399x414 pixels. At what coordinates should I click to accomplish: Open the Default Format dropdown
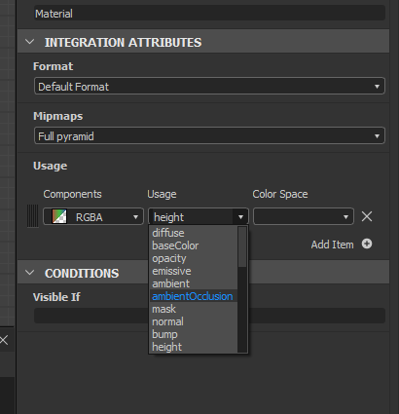(209, 87)
